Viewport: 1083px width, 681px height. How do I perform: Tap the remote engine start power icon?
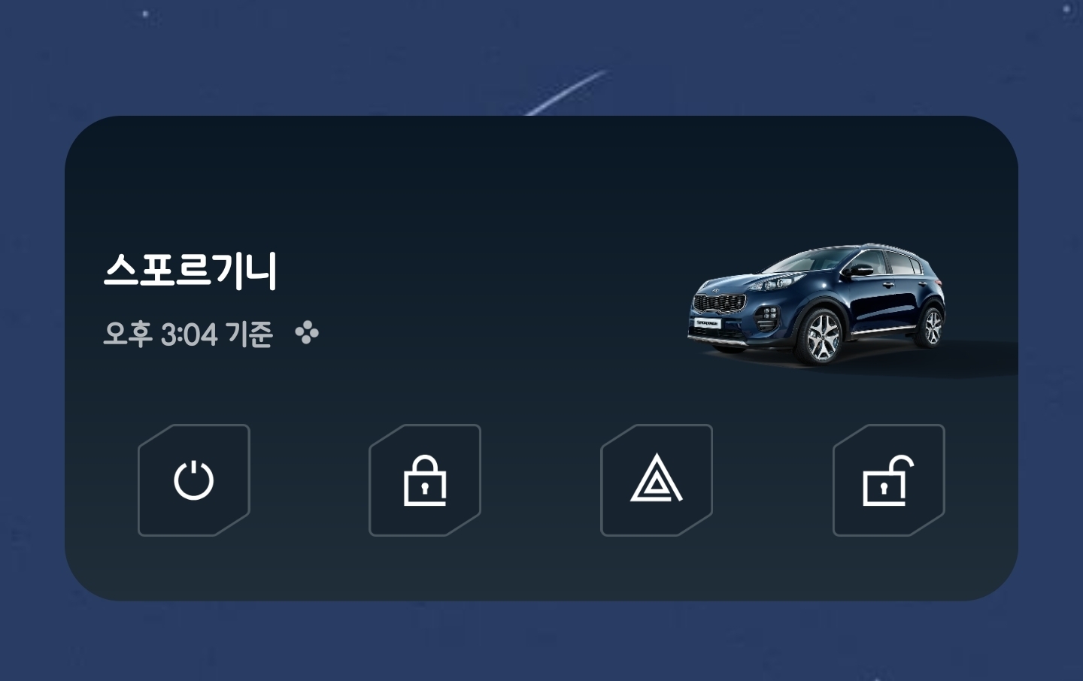pos(194,480)
